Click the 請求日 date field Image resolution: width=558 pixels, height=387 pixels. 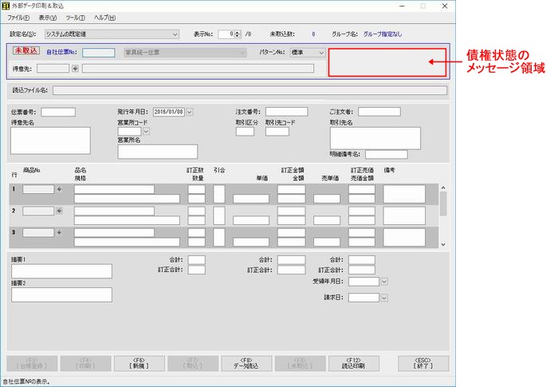point(364,298)
